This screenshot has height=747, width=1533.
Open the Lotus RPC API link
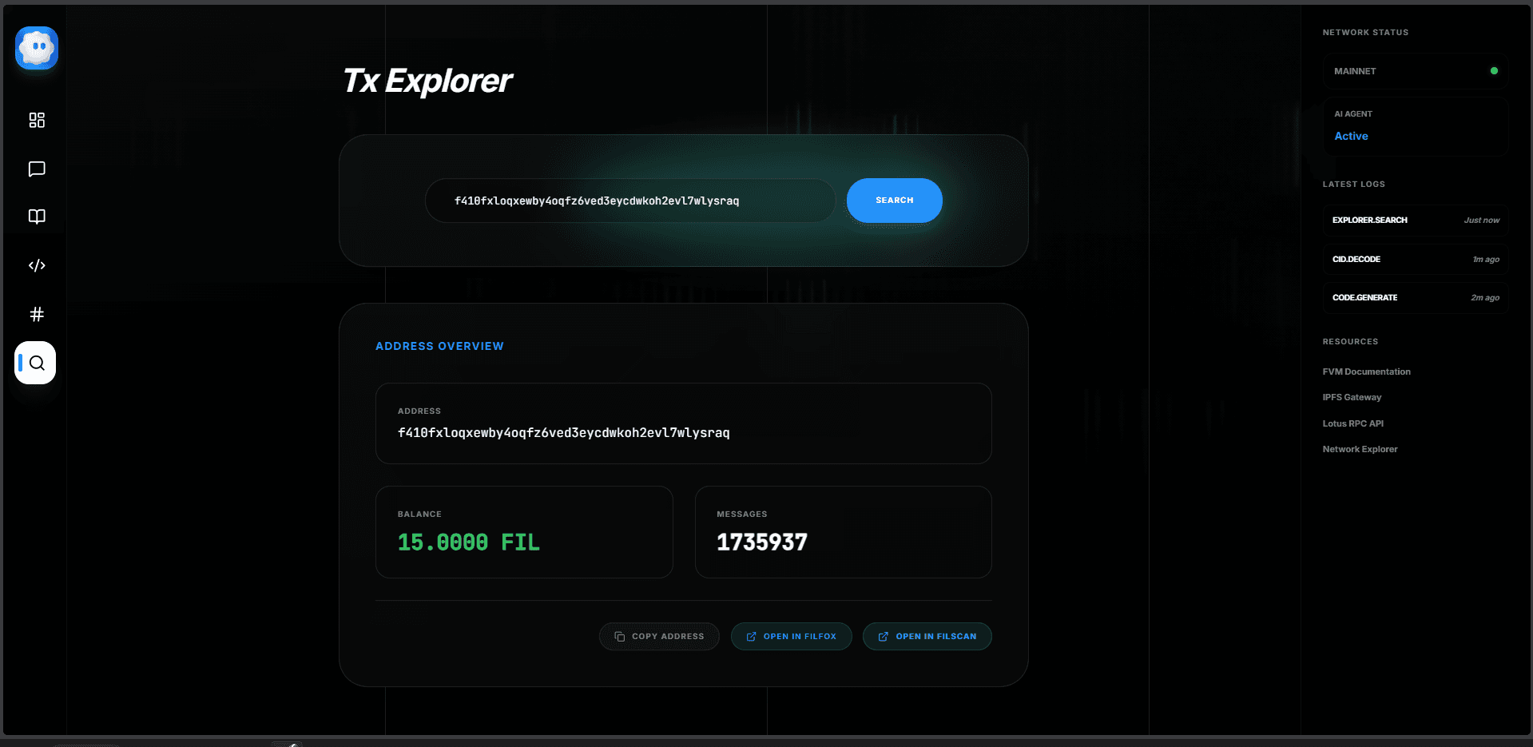click(x=1352, y=423)
